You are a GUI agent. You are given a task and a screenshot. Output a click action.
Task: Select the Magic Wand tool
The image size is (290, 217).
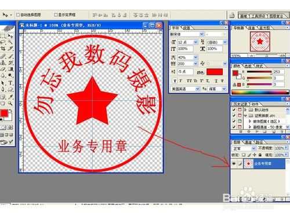pyautogui.click(x=11, y=42)
